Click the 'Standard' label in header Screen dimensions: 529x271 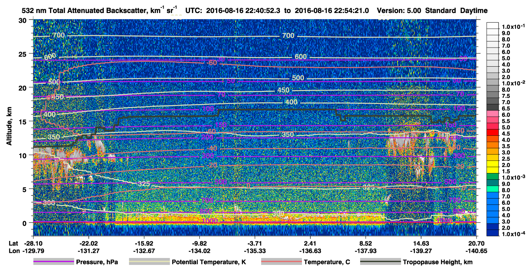point(441,11)
